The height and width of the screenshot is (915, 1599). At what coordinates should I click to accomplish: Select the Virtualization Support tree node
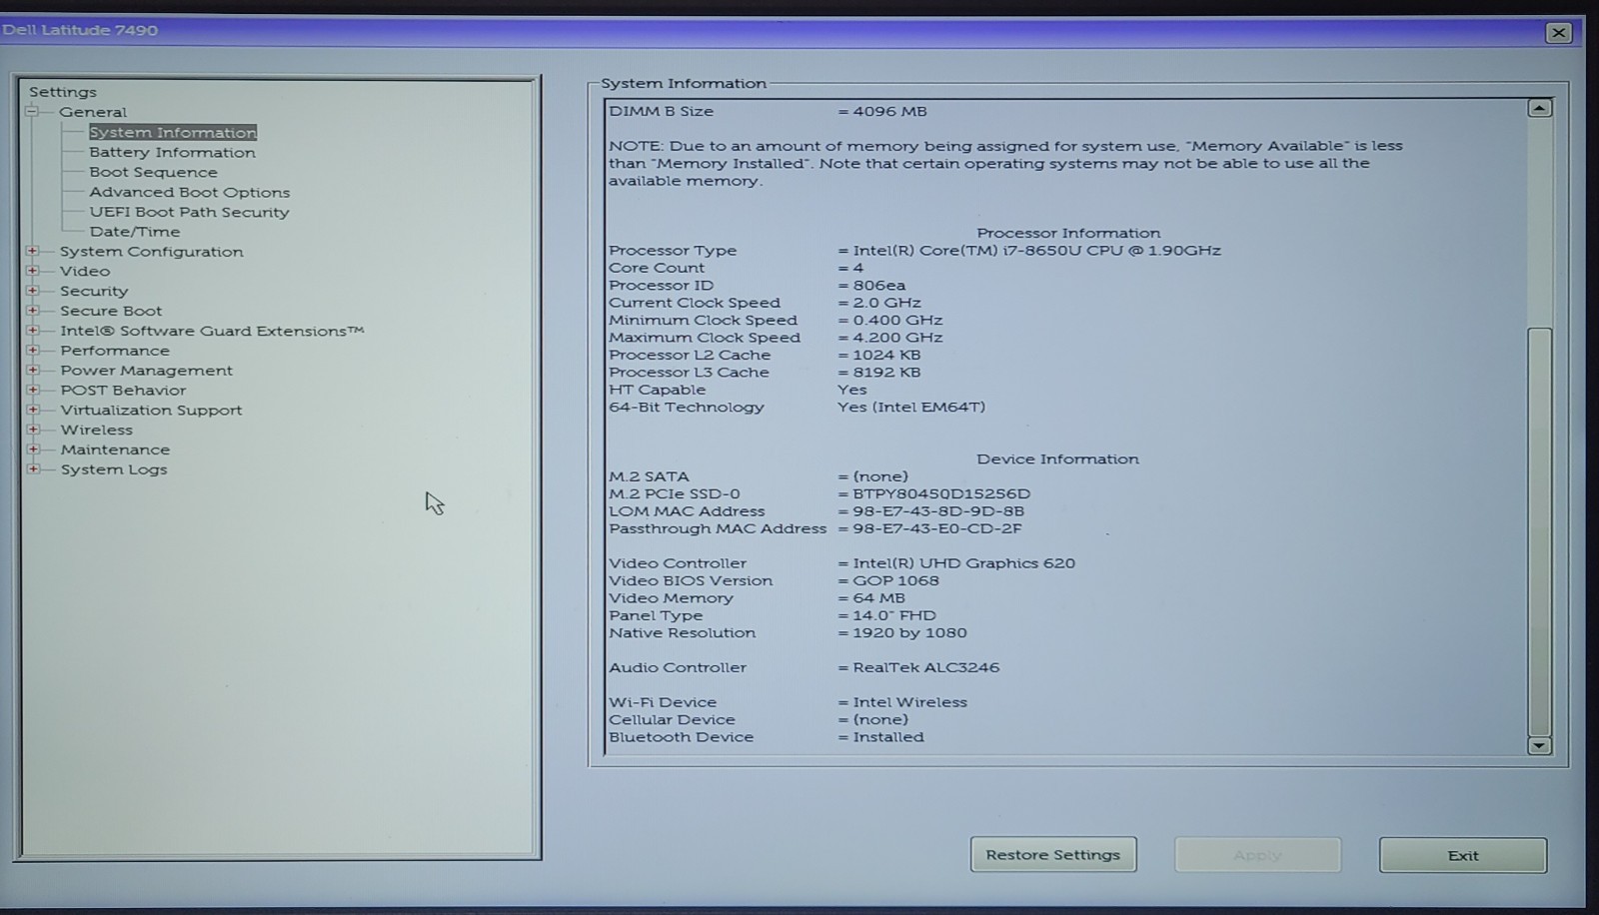[x=151, y=411]
